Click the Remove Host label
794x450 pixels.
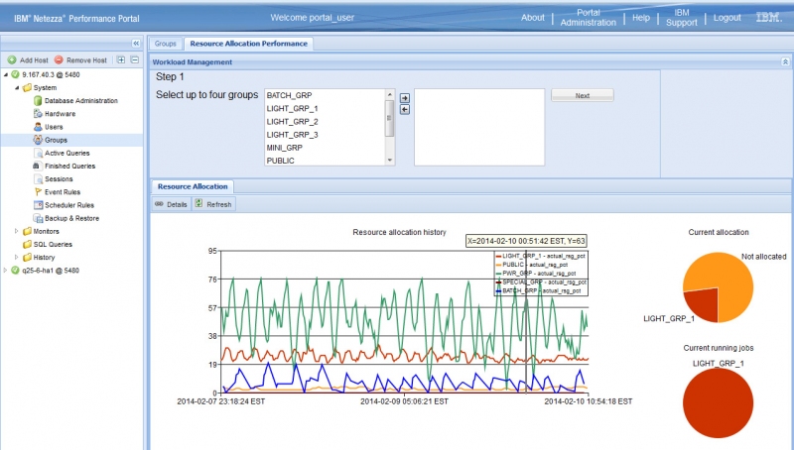click(x=86, y=60)
